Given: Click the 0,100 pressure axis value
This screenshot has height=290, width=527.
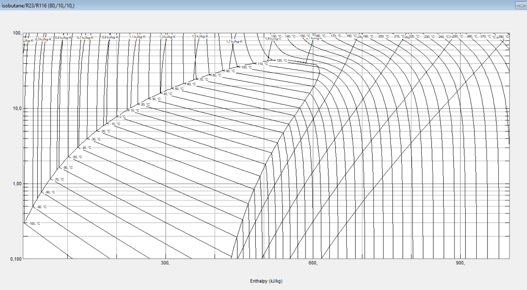Looking at the screenshot, I should [x=16, y=259].
